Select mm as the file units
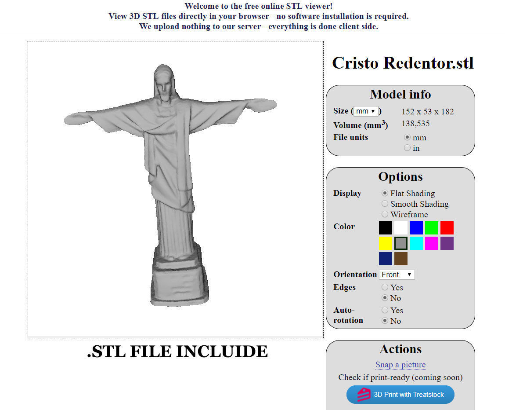The width and height of the screenshot is (505, 410). tap(408, 137)
